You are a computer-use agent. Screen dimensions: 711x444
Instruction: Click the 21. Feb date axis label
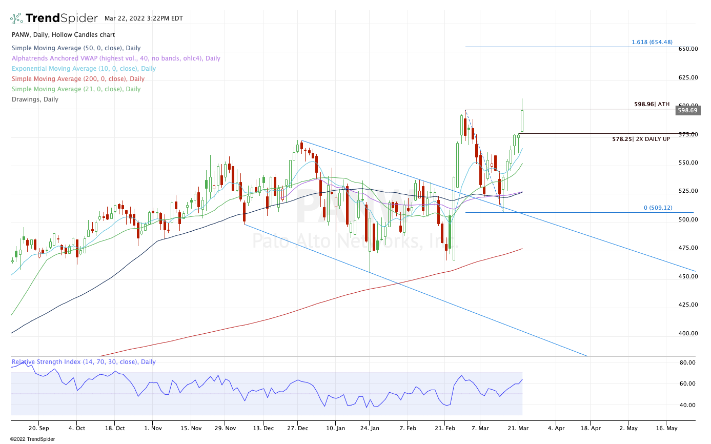pyautogui.click(x=445, y=428)
